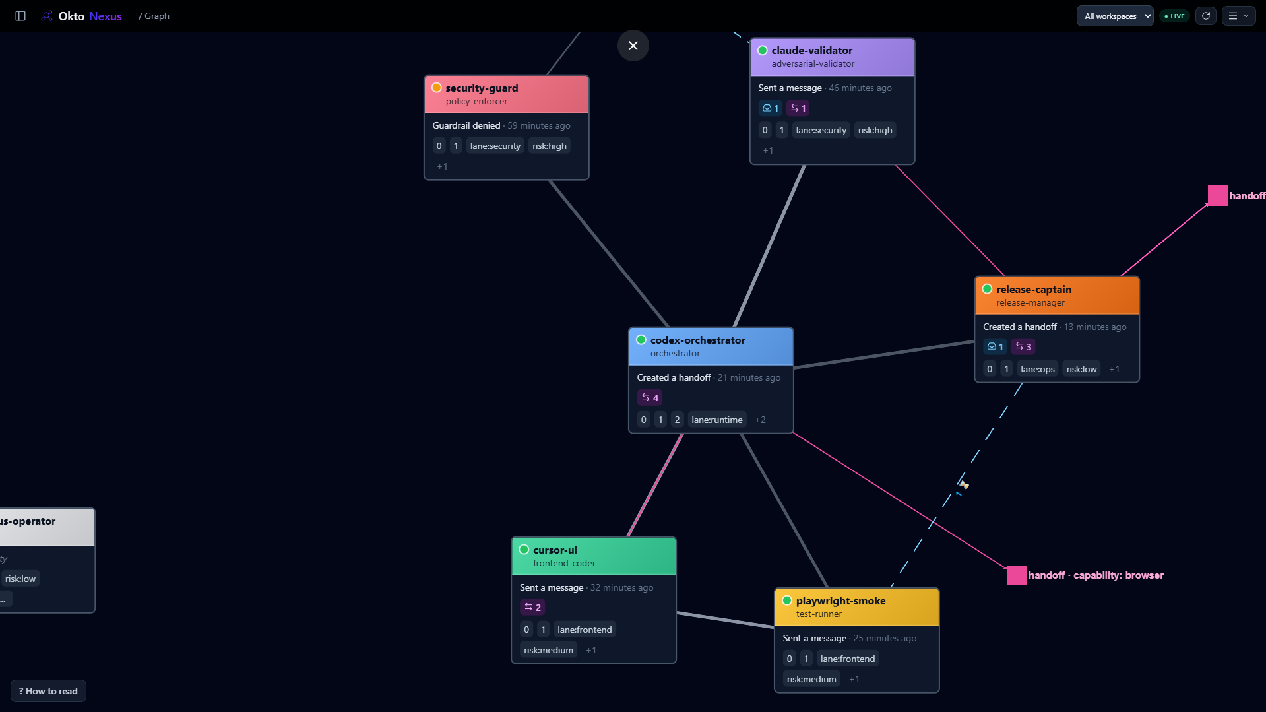Select the codex-orchestrator node header
The image size is (1266, 712).
point(711,346)
